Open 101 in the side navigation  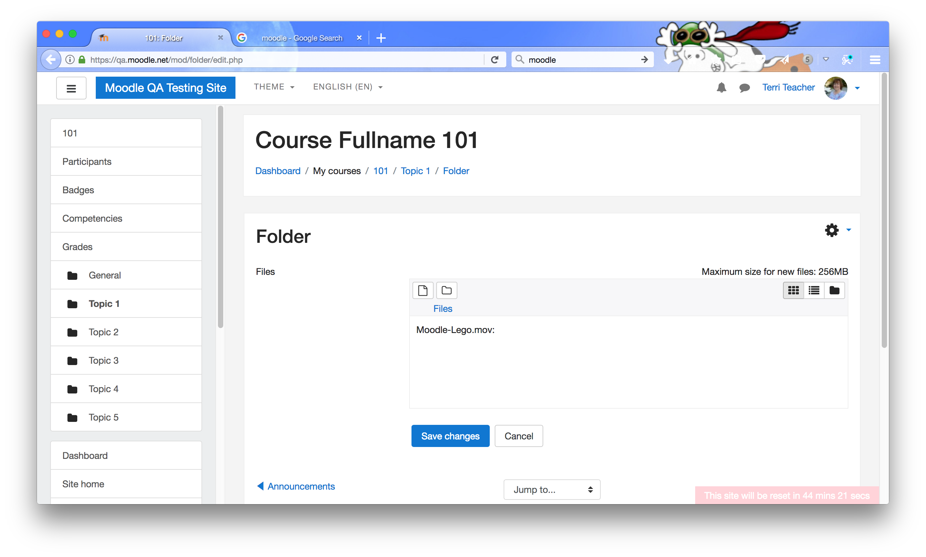click(x=126, y=133)
